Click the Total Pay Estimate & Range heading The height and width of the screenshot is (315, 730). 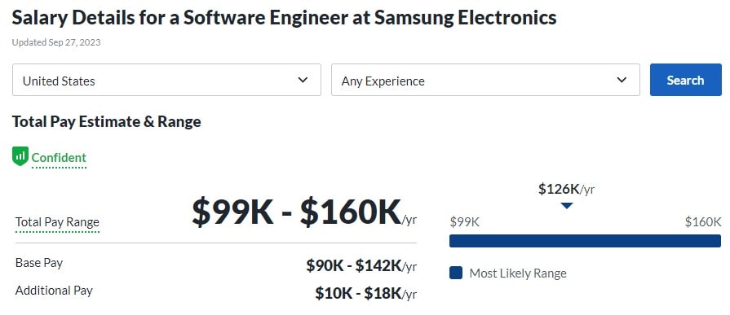click(x=107, y=122)
